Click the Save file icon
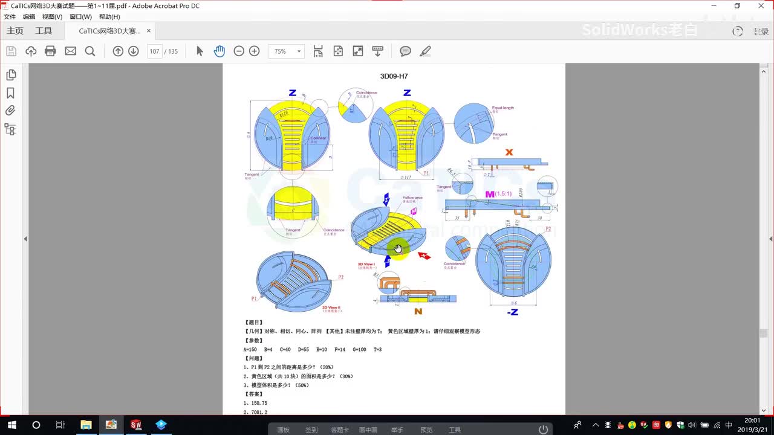 [x=11, y=51]
